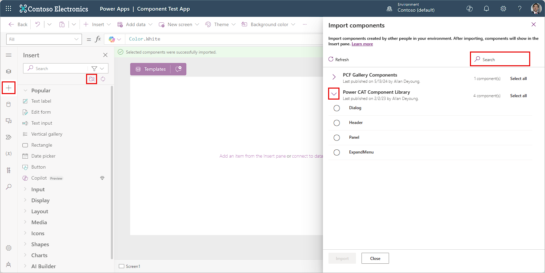Click the formula bar with Color.White

(224, 39)
